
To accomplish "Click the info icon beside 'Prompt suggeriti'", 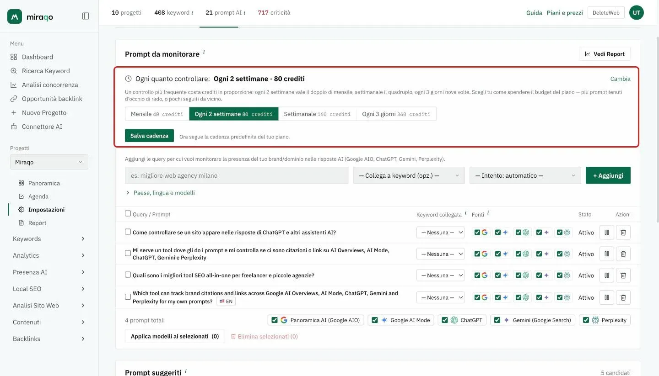I will pos(186,371).
